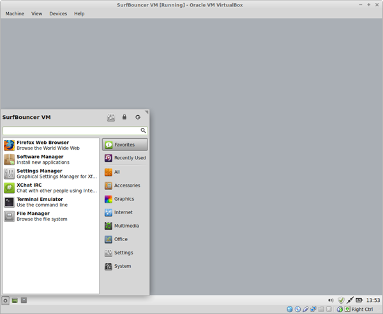
Task: Open the Accessories category
Action: pyautogui.click(x=125, y=185)
